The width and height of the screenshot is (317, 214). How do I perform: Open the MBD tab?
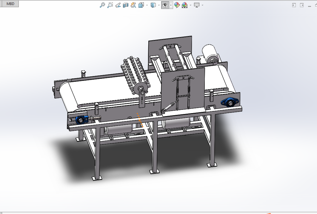[x=10, y=4]
